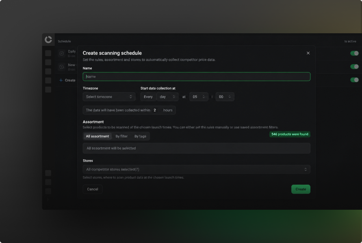Click the Timezone field label
This screenshot has height=243, width=362.
click(x=91, y=88)
